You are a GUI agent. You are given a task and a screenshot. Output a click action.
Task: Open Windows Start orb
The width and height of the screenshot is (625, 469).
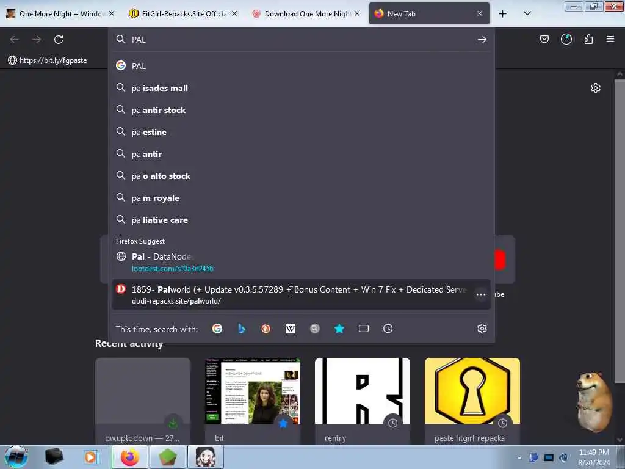click(16, 457)
